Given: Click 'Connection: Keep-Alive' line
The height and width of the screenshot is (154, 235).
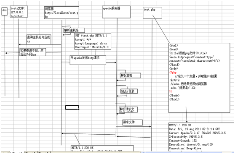Looking at the screenshot, I should tap(185, 149).
